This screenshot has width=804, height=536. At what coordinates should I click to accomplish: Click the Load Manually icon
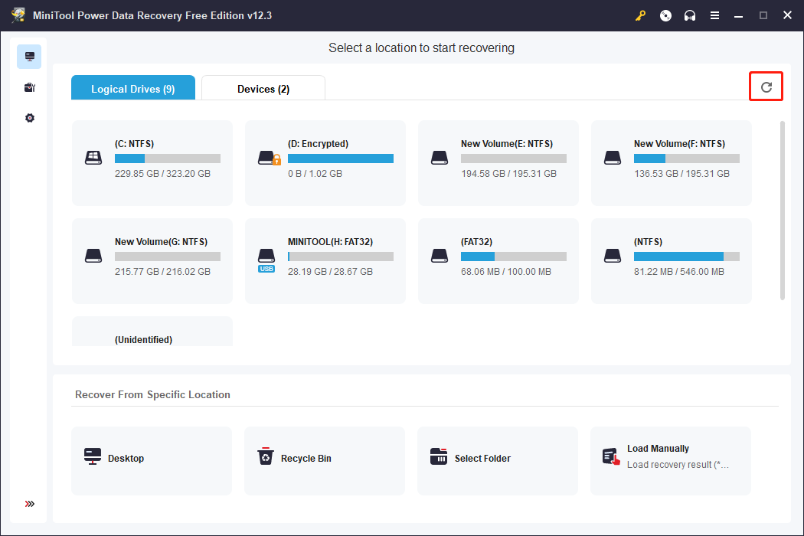click(x=611, y=456)
